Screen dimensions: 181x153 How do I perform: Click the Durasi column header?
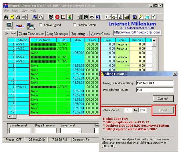[92, 40]
